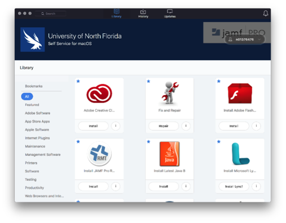286x223 pixels.
Task: Open the Productivity category
Action: pos(34,188)
